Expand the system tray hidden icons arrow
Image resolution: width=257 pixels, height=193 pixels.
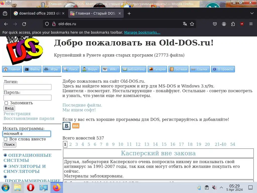[x=221, y=187]
